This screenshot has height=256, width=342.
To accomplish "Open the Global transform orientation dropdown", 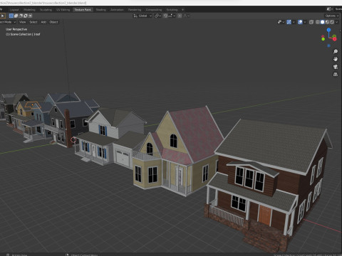I will click(142, 16).
